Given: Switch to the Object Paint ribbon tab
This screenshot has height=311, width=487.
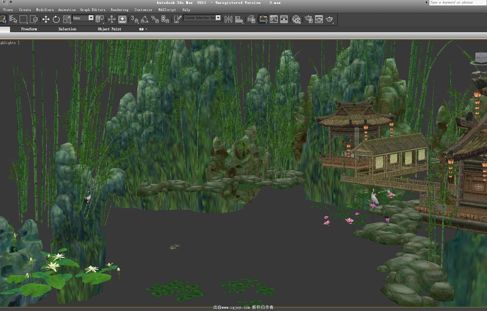Looking at the screenshot, I should [110, 29].
